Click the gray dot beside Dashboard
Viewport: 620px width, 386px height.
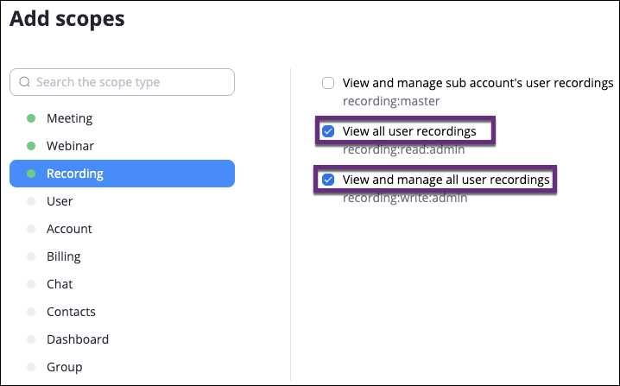31,339
